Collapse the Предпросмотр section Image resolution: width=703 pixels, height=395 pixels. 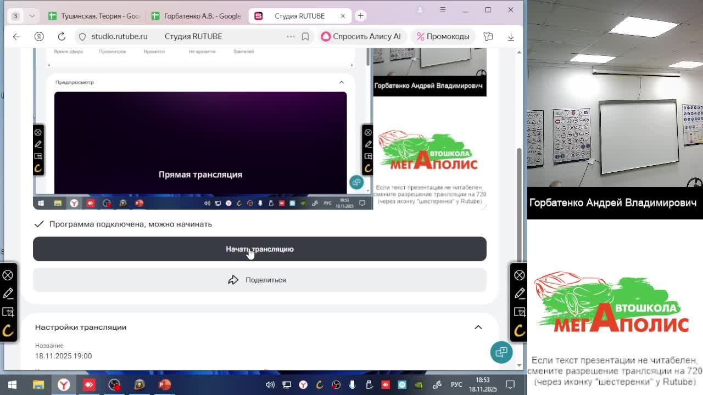(341, 82)
